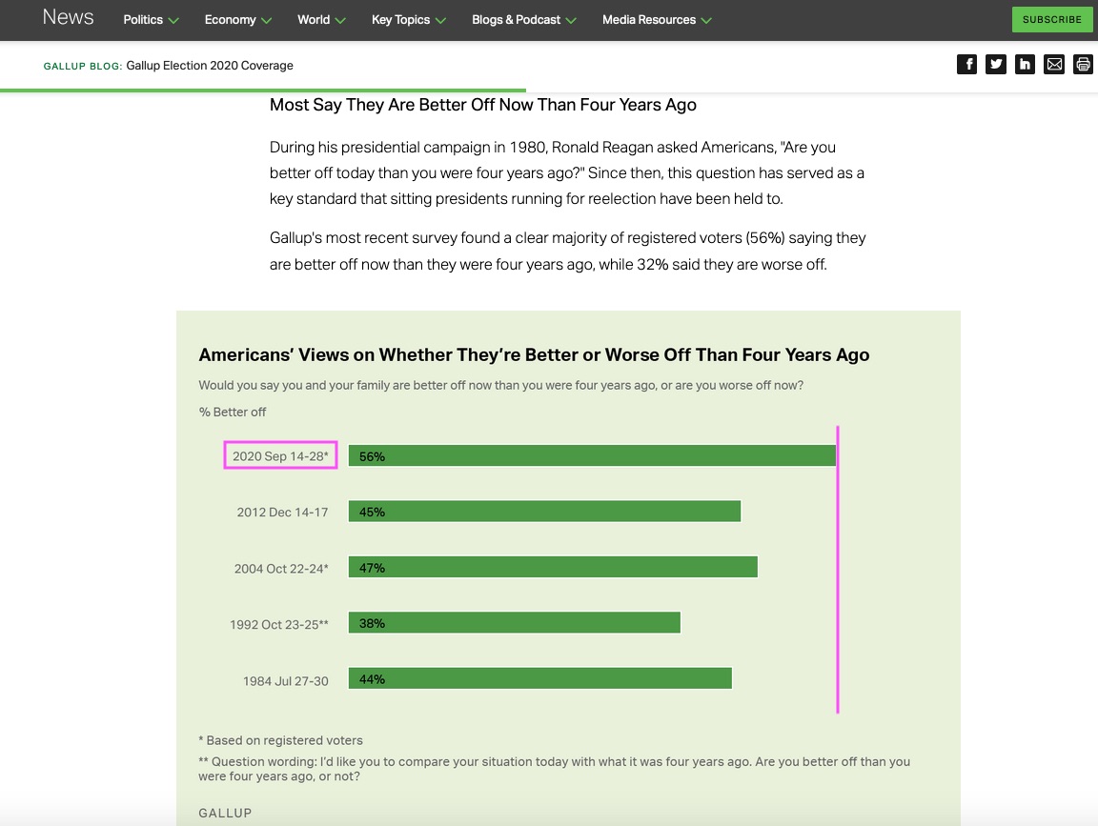This screenshot has height=826, width=1098.
Task: Click the 38% bar for 1992
Action: point(515,622)
